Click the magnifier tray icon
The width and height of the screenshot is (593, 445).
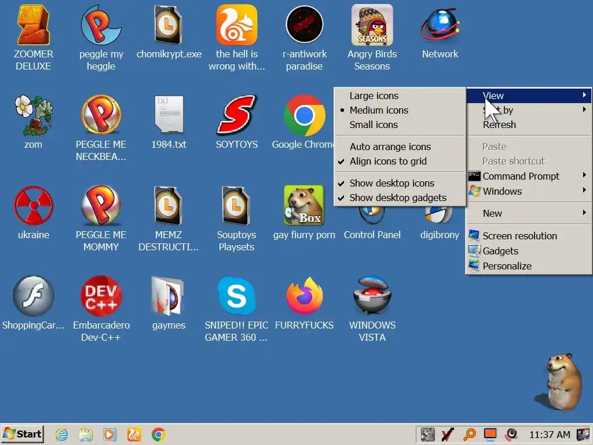point(469,435)
